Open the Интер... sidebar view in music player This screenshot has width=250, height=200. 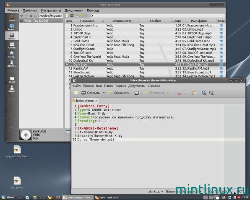(x=12, y=55)
